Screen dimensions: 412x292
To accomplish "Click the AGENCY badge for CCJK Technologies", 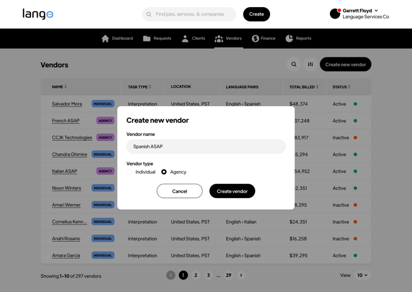I will [105, 138].
